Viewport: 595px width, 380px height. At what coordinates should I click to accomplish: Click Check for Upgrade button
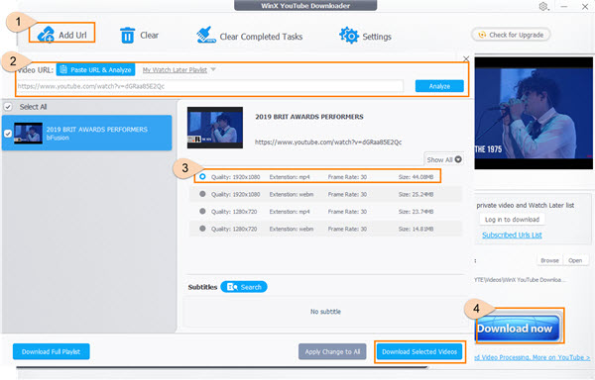click(x=511, y=35)
